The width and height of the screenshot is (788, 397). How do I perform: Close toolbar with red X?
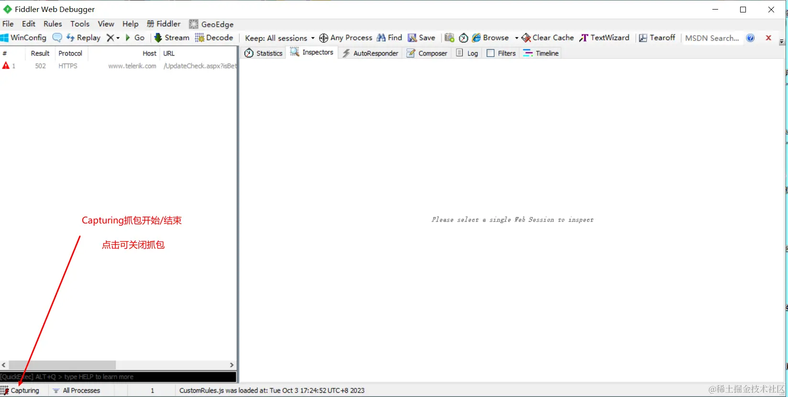[x=768, y=38]
